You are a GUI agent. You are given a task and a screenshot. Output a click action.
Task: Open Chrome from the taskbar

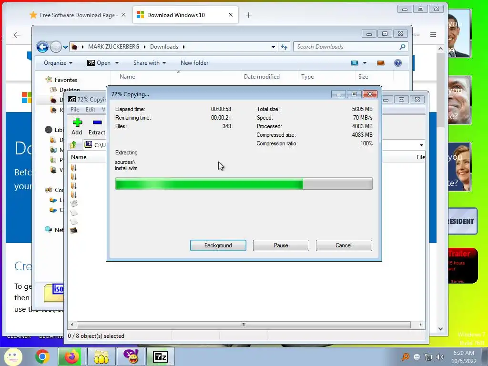(42, 356)
